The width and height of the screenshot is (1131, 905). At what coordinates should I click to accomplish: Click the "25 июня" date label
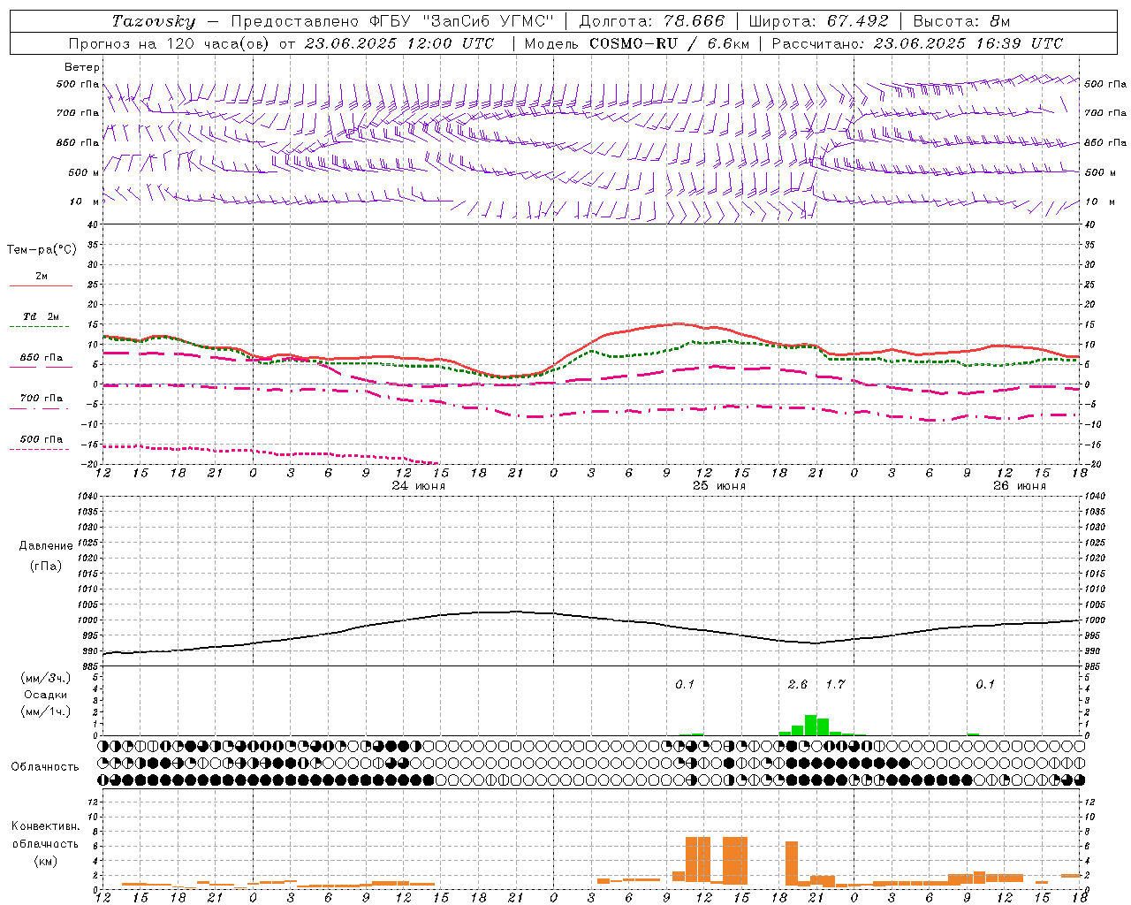(x=719, y=486)
